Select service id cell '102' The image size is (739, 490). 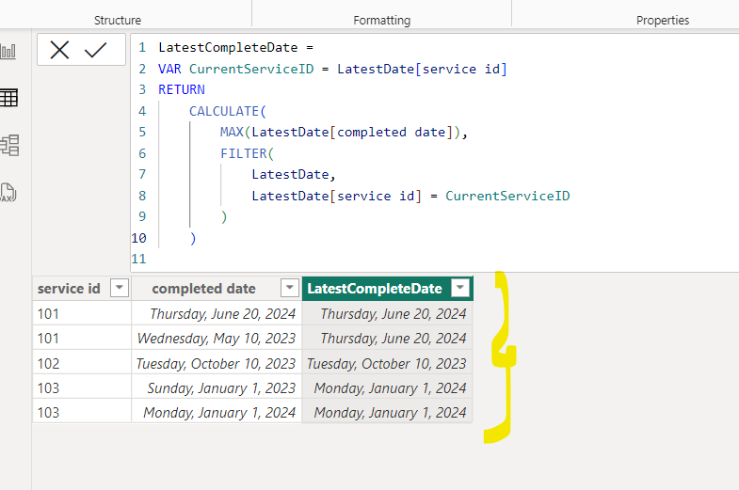pyautogui.click(x=82, y=363)
